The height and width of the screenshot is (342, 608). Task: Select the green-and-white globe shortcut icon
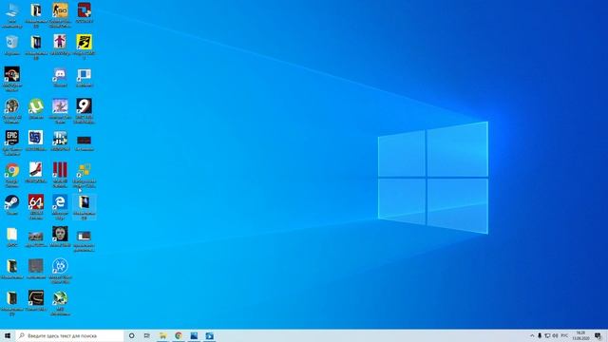point(60,297)
